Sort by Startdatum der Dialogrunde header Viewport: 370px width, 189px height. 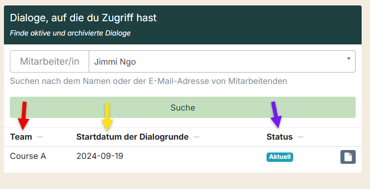click(x=133, y=137)
